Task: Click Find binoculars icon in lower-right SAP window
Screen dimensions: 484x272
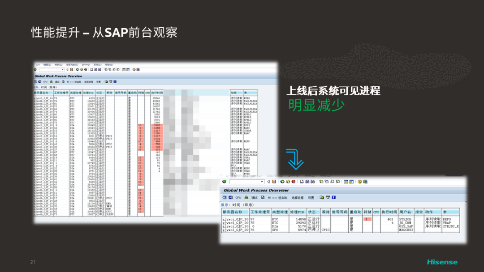Action: pos(307,182)
